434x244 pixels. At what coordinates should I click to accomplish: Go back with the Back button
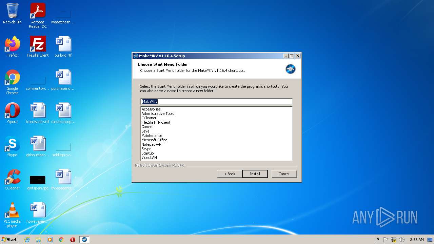tap(230, 174)
